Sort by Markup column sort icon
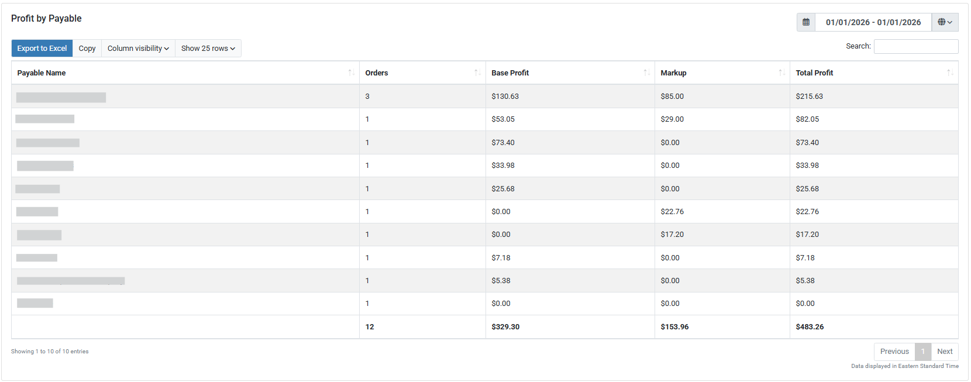971x382 pixels. pyautogui.click(x=781, y=73)
